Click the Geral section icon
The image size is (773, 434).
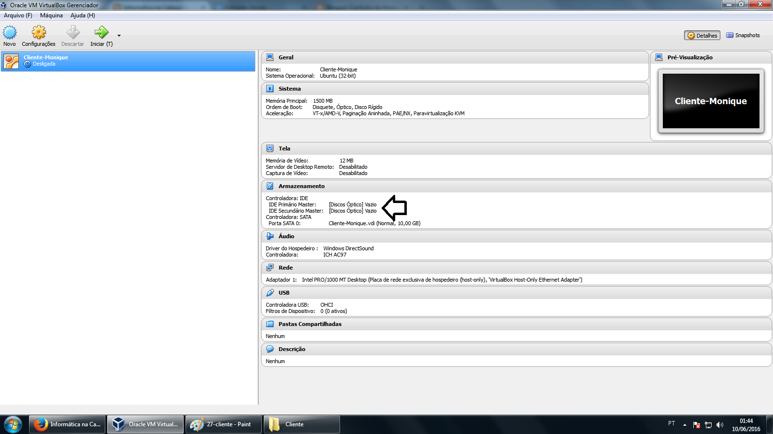[x=270, y=57]
